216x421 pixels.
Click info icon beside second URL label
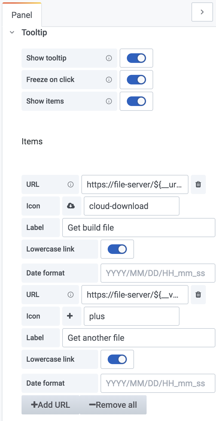click(x=71, y=295)
